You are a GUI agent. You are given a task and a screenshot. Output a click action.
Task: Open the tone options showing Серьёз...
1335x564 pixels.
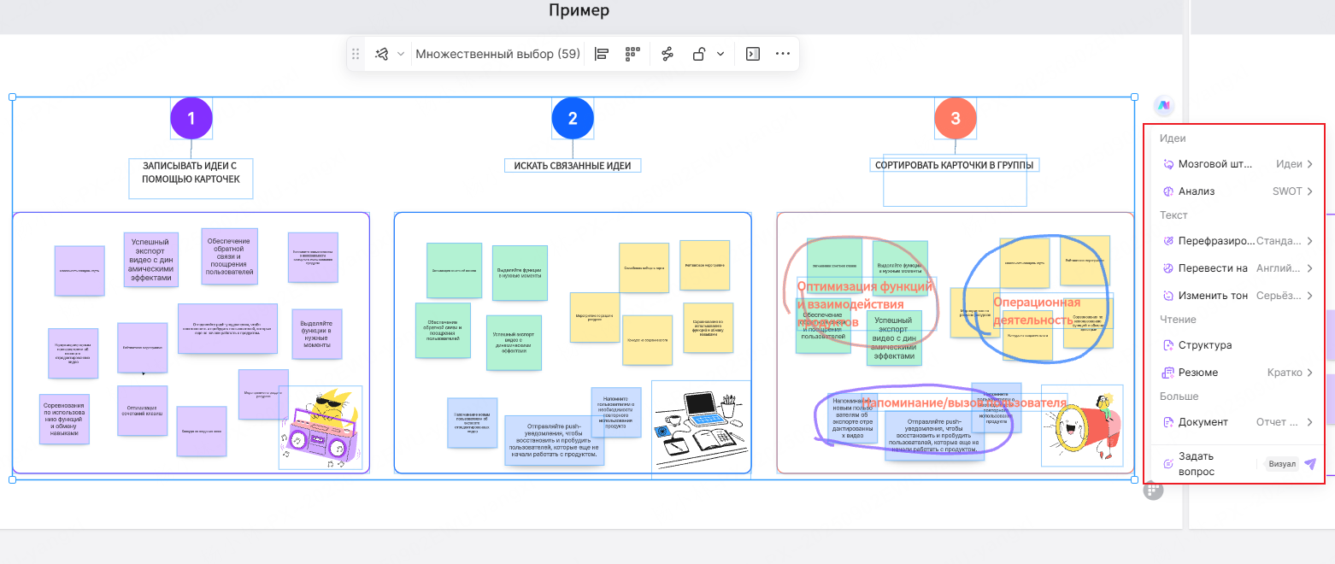[x=1285, y=296]
